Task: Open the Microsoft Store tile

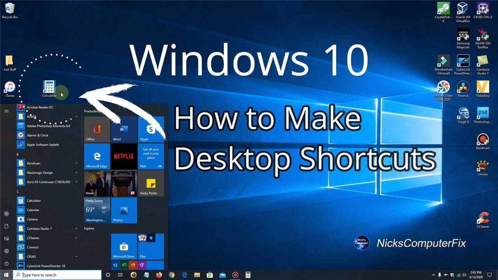Action: click(x=124, y=247)
